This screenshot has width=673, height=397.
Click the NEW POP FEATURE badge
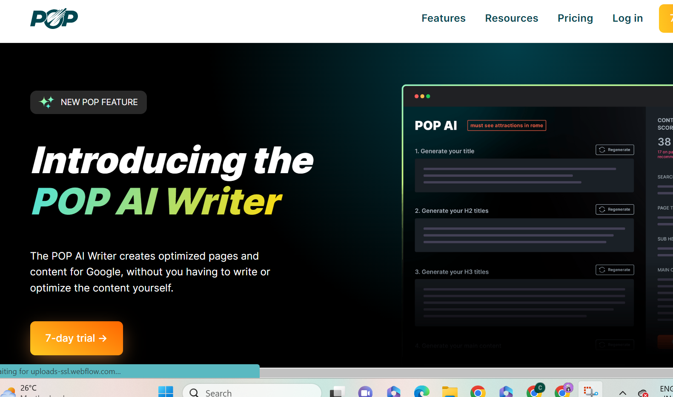coord(89,102)
